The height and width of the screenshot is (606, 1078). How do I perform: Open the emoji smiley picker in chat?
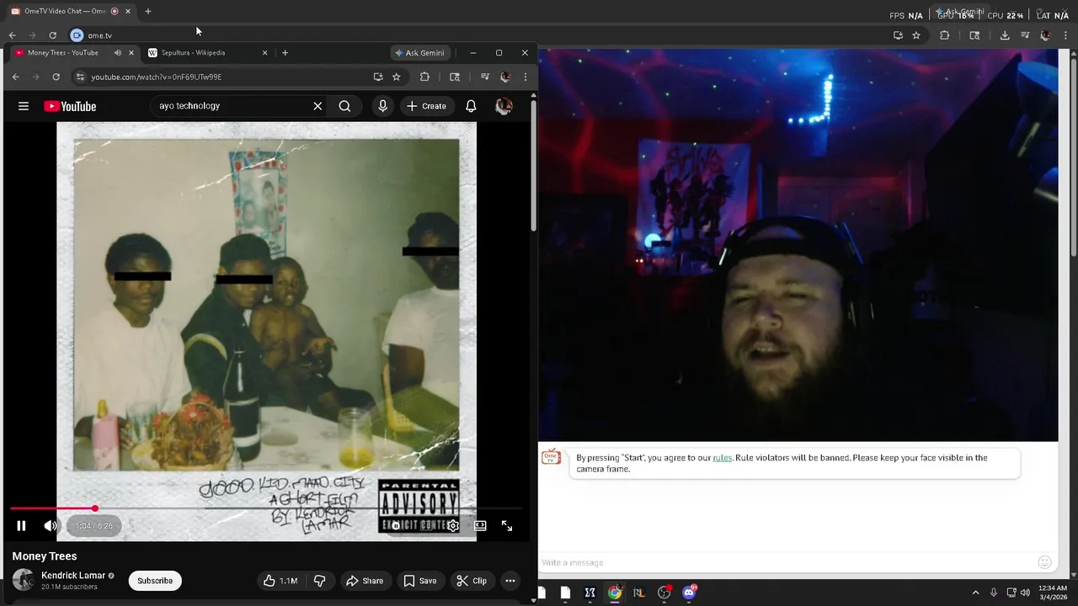pyautogui.click(x=1045, y=562)
